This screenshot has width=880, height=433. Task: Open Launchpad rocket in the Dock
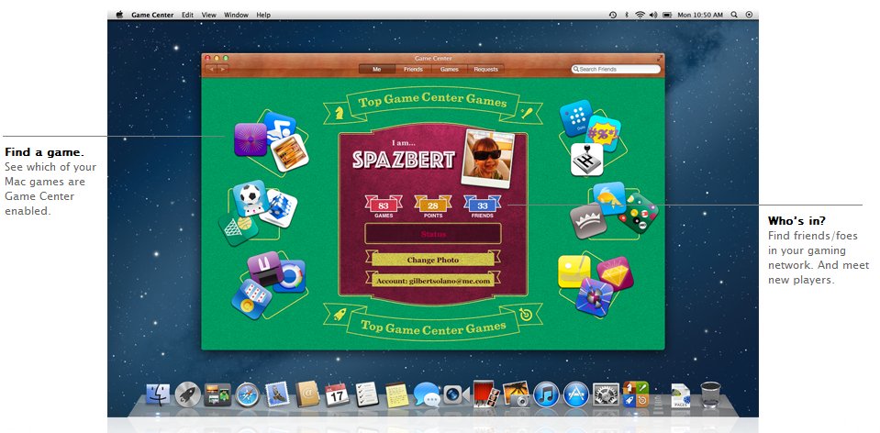coord(188,394)
